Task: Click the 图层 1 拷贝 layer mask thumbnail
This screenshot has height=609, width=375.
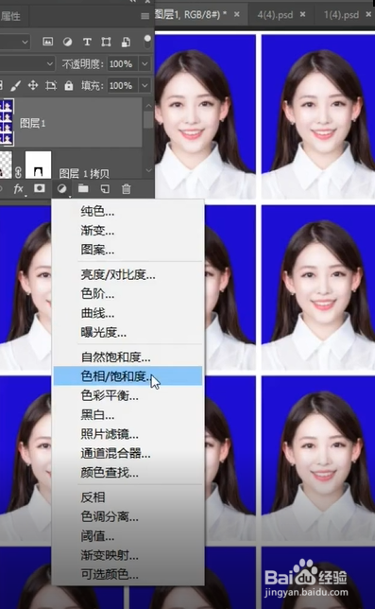Action: coord(38,165)
